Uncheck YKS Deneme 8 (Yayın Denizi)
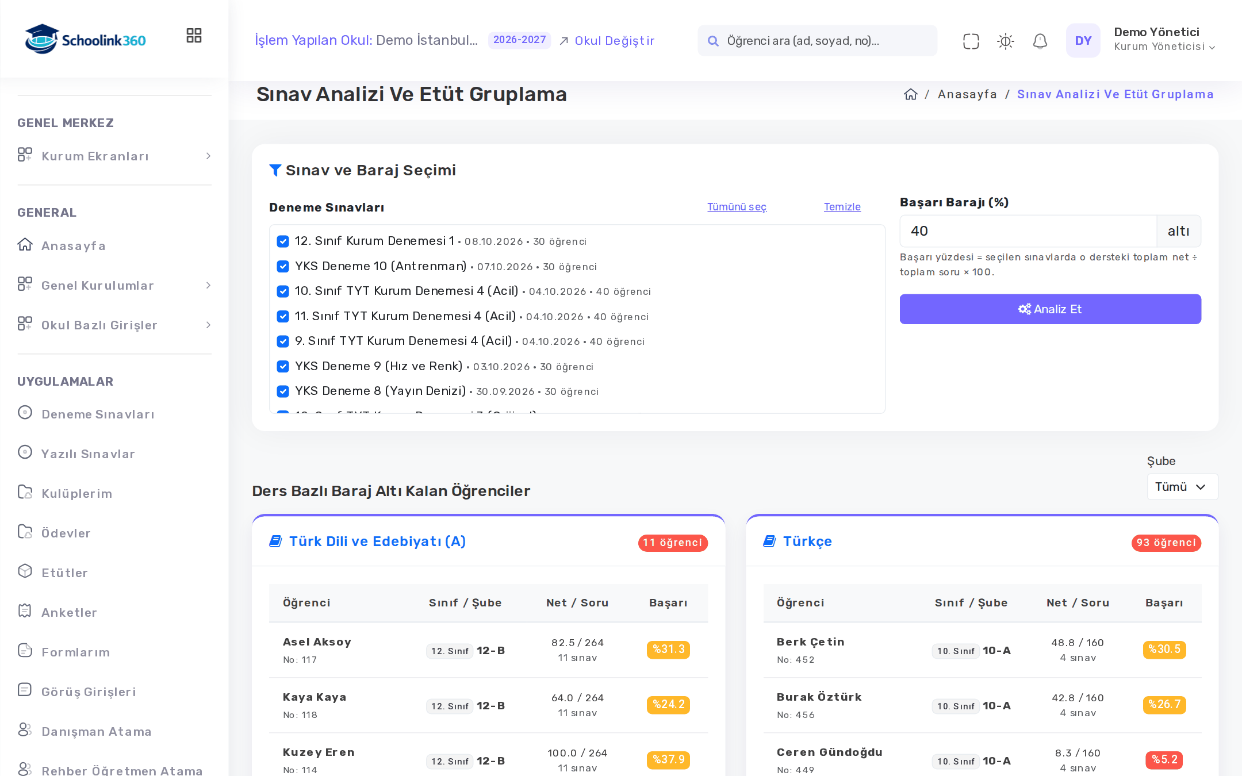This screenshot has width=1242, height=776. point(282,391)
